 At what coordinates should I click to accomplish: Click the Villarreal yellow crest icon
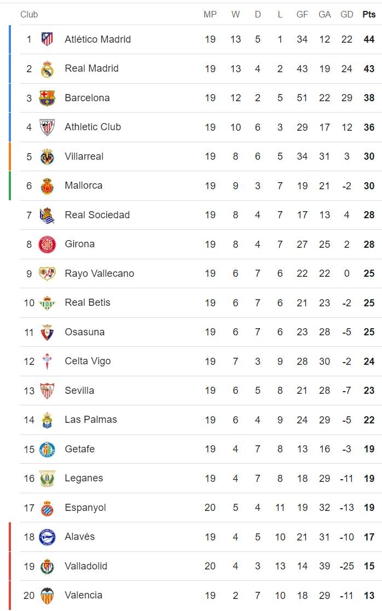(x=47, y=156)
